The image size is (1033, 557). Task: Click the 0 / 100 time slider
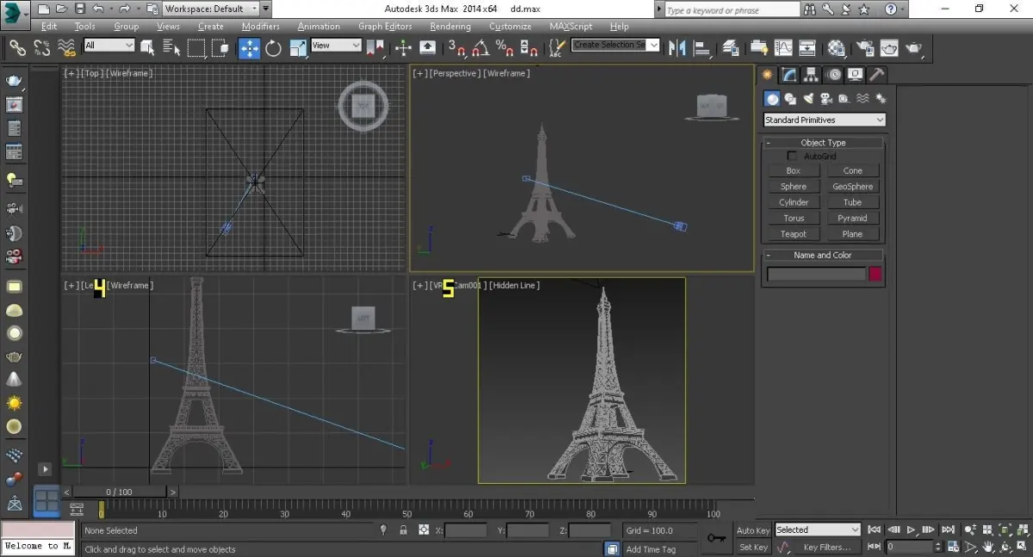pos(120,492)
